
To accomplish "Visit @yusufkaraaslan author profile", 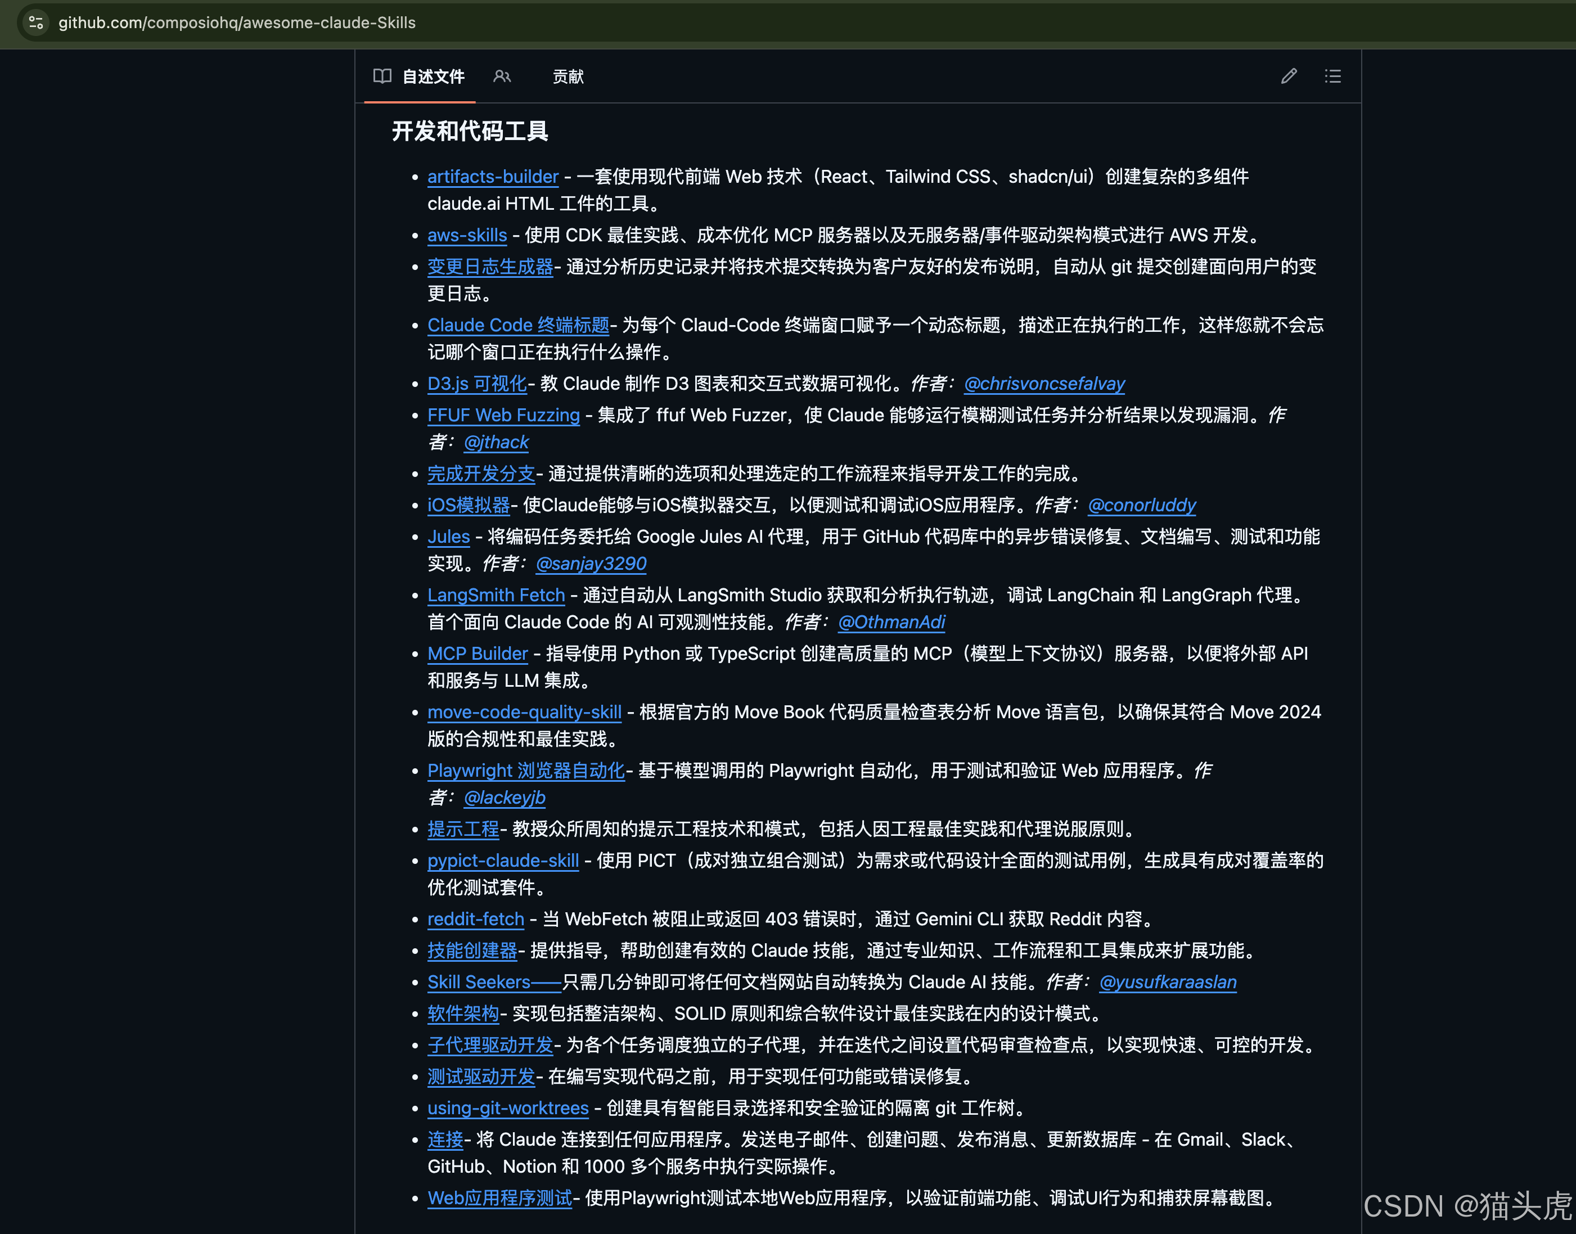I will click(x=1168, y=982).
